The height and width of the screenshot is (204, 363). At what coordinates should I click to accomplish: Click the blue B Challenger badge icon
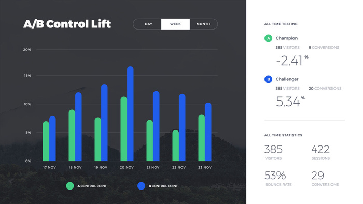click(268, 79)
